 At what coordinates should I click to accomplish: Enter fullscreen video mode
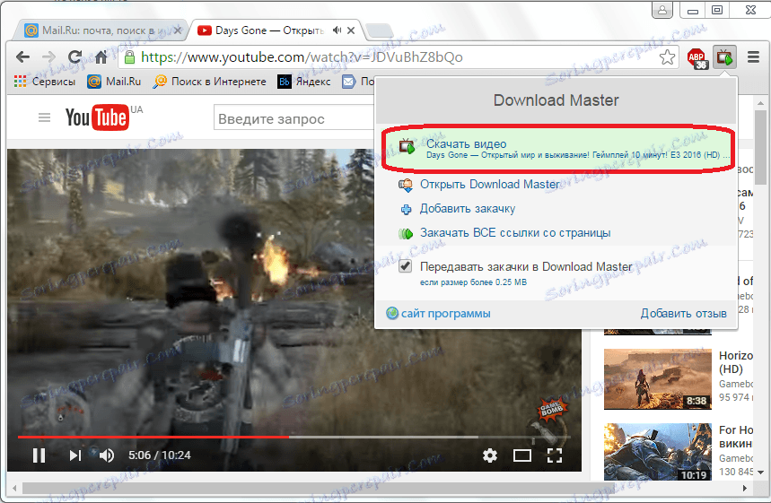pyautogui.click(x=555, y=455)
